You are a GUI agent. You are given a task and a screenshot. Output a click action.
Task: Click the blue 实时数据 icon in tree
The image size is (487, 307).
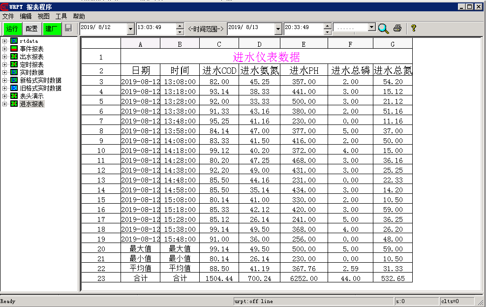[x=14, y=72]
